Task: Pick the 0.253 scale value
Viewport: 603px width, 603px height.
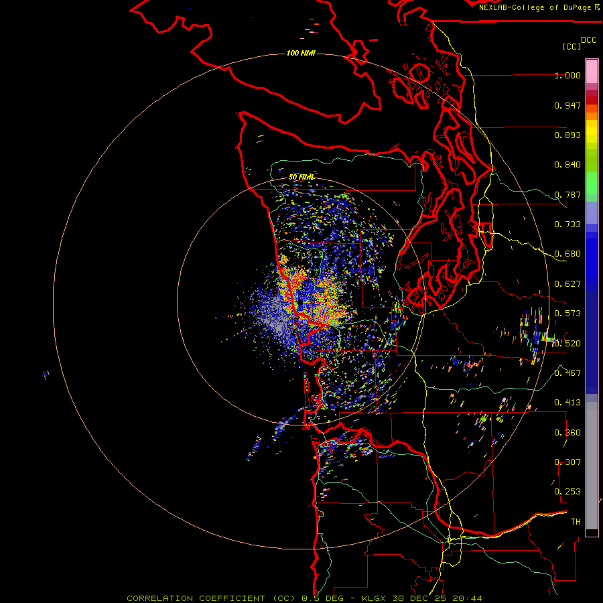Action: (x=567, y=492)
